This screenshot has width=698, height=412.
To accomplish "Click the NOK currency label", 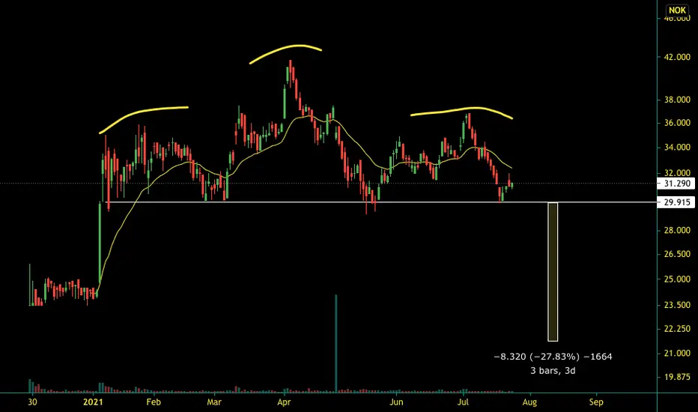I will [x=677, y=10].
